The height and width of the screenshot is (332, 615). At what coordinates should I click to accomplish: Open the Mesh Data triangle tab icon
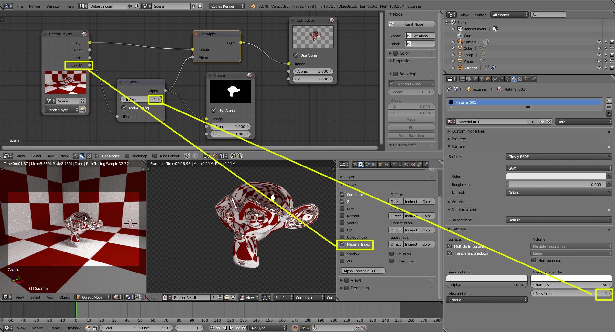(507, 79)
